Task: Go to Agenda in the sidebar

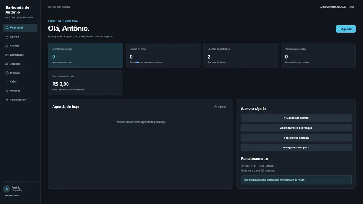Action: tap(20, 37)
